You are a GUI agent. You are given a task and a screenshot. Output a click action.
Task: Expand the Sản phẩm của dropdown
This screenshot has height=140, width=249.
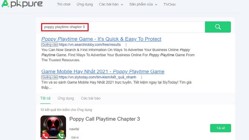point(143,4)
